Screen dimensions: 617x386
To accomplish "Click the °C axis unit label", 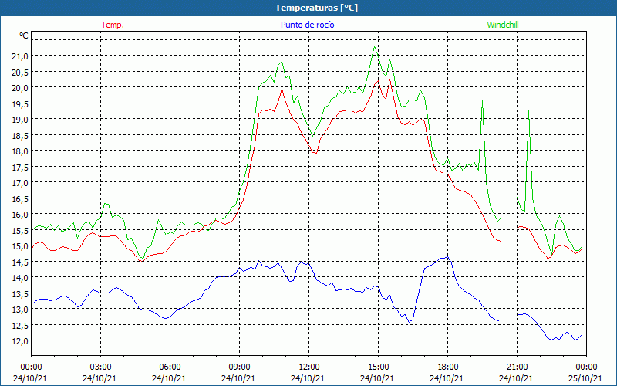I will (24, 36).
